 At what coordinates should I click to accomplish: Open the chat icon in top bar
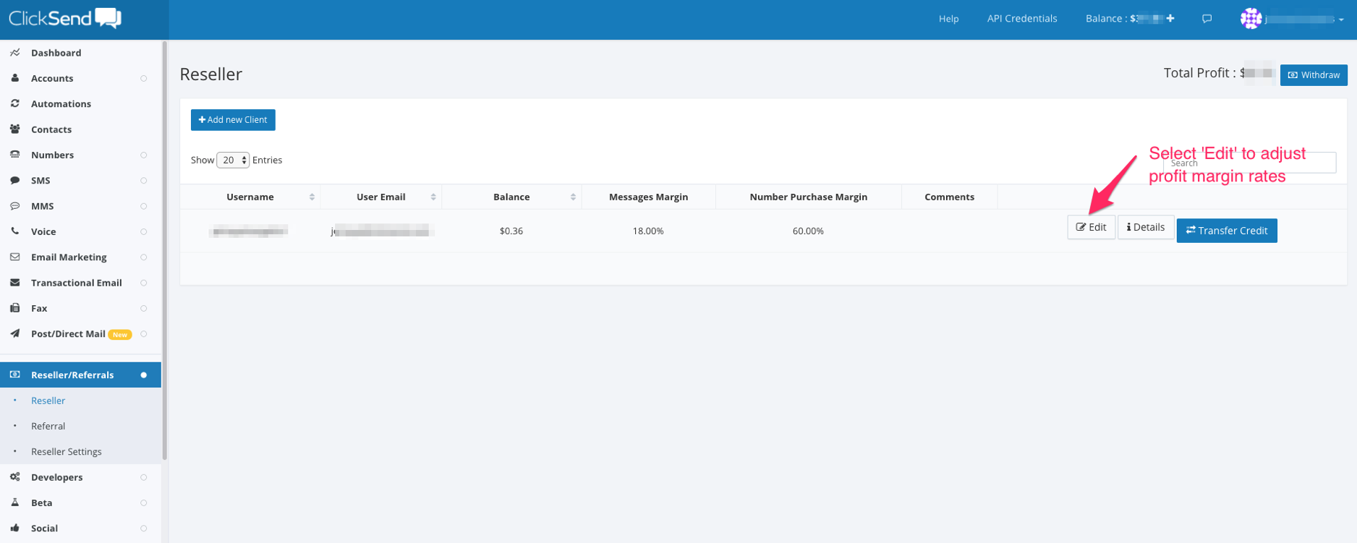[x=1207, y=19]
